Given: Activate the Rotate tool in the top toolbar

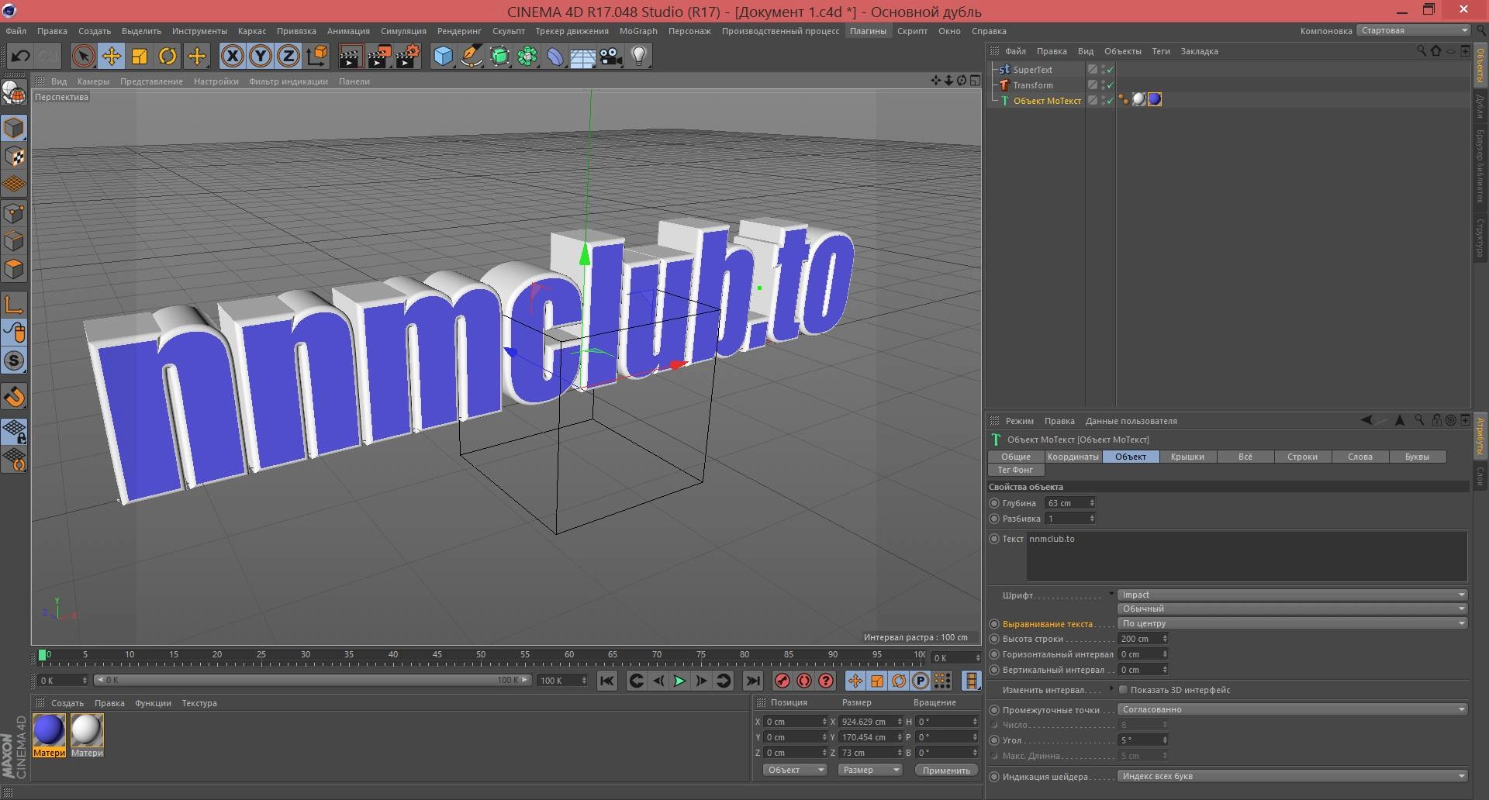Looking at the screenshot, I should point(168,56).
